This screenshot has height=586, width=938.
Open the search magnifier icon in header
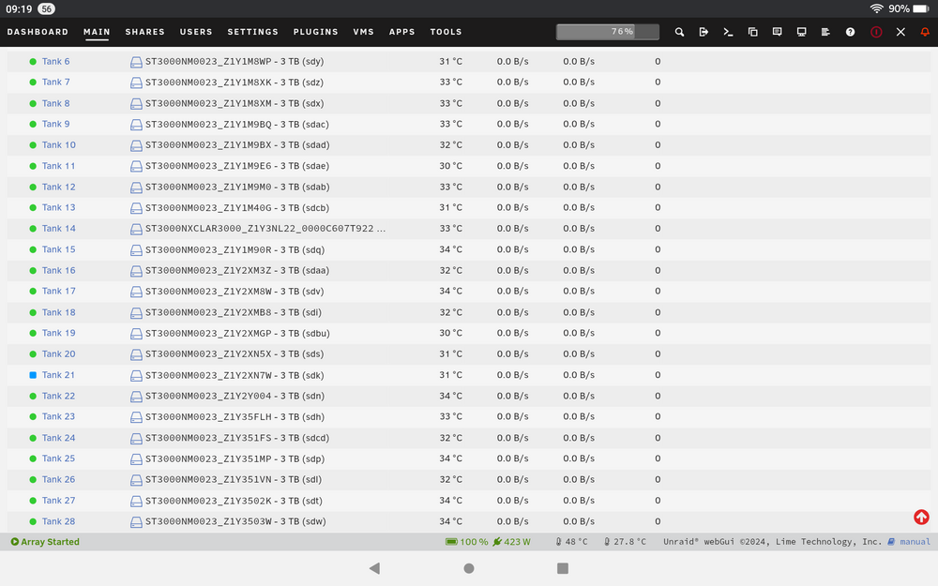click(679, 32)
